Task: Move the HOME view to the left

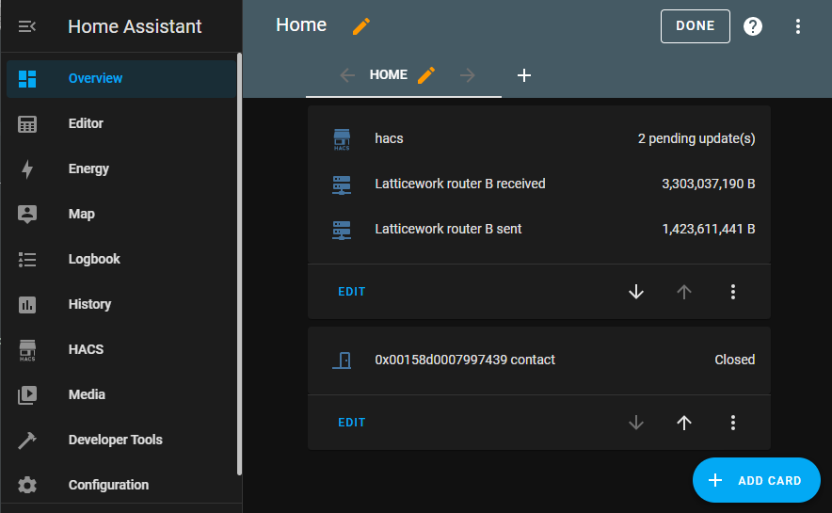Action: click(347, 75)
